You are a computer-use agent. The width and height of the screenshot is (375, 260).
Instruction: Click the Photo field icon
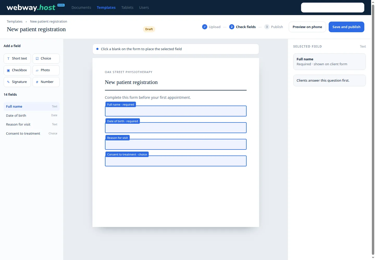(x=37, y=70)
